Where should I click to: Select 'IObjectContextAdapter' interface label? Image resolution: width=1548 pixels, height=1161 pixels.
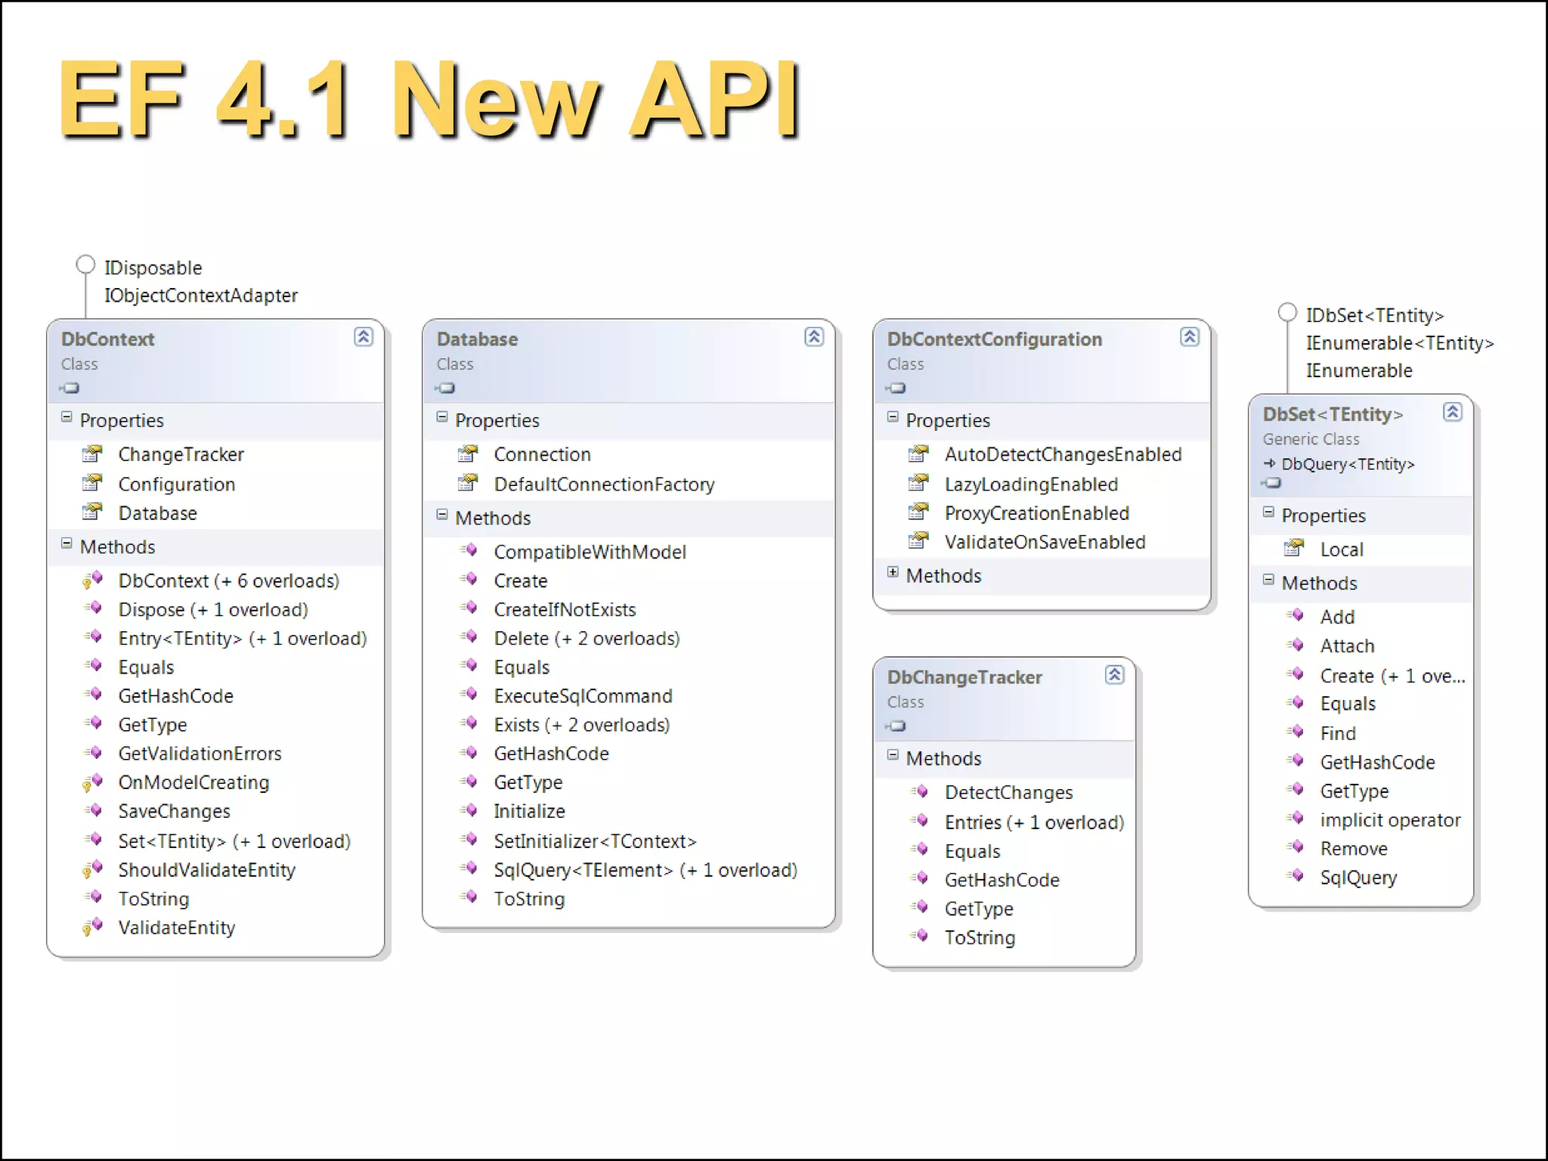(x=200, y=296)
